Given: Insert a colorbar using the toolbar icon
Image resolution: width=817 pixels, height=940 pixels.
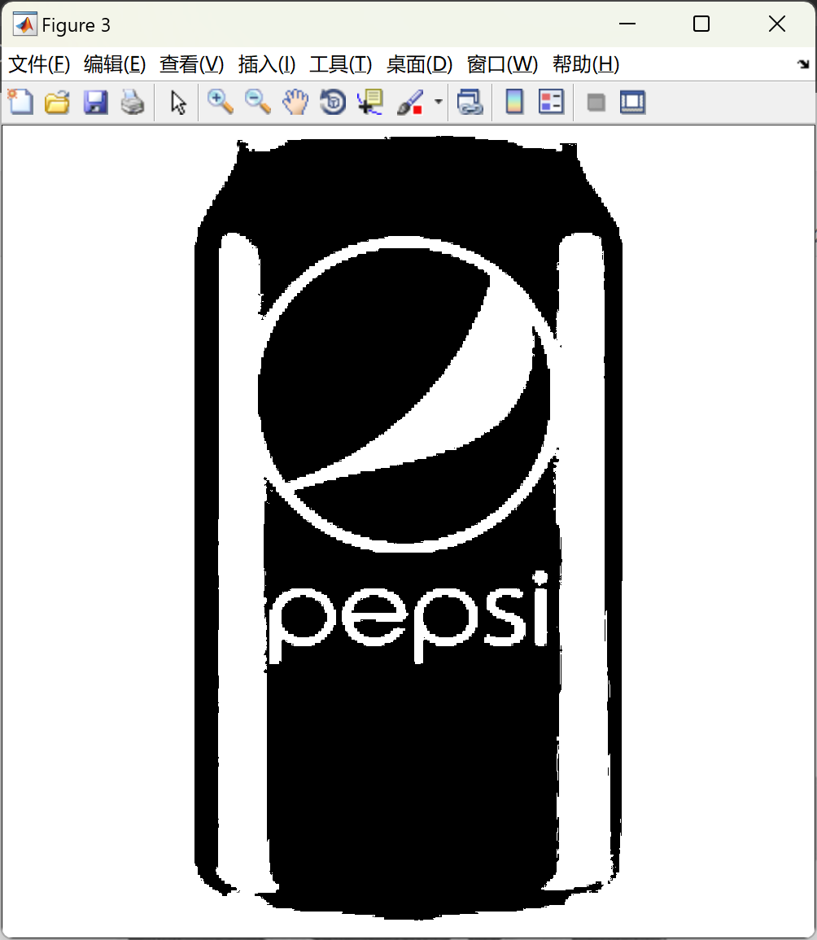Looking at the screenshot, I should (514, 103).
